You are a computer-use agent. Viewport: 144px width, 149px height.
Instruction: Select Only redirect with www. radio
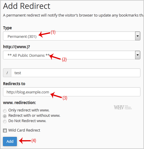pyautogui.click(x=5, y=111)
